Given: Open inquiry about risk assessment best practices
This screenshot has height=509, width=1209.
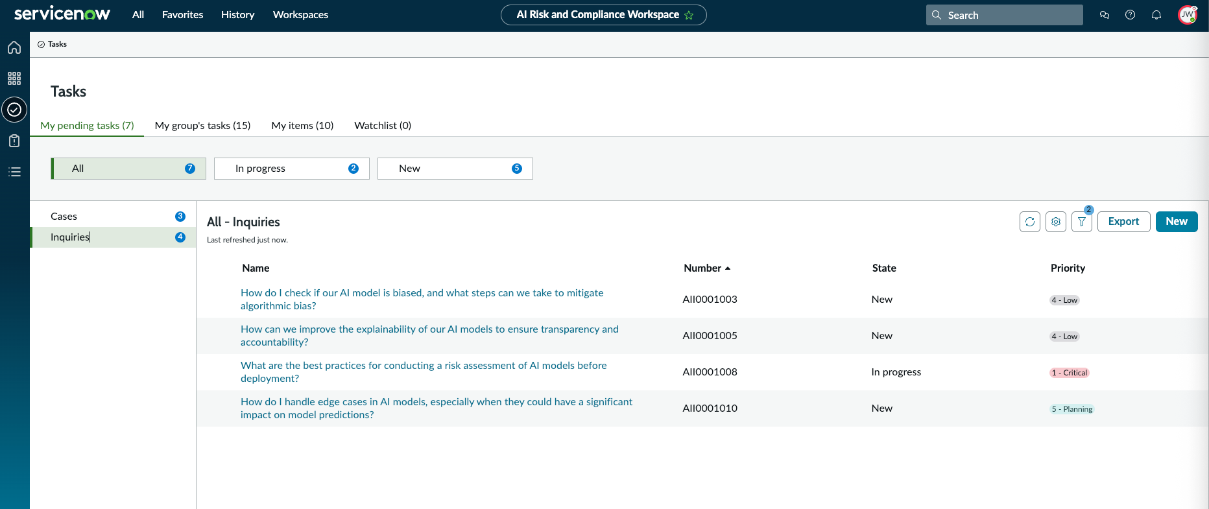Looking at the screenshot, I should [x=424, y=372].
